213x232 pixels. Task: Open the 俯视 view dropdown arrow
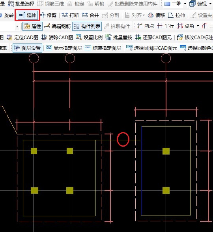(x=211, y=4)
